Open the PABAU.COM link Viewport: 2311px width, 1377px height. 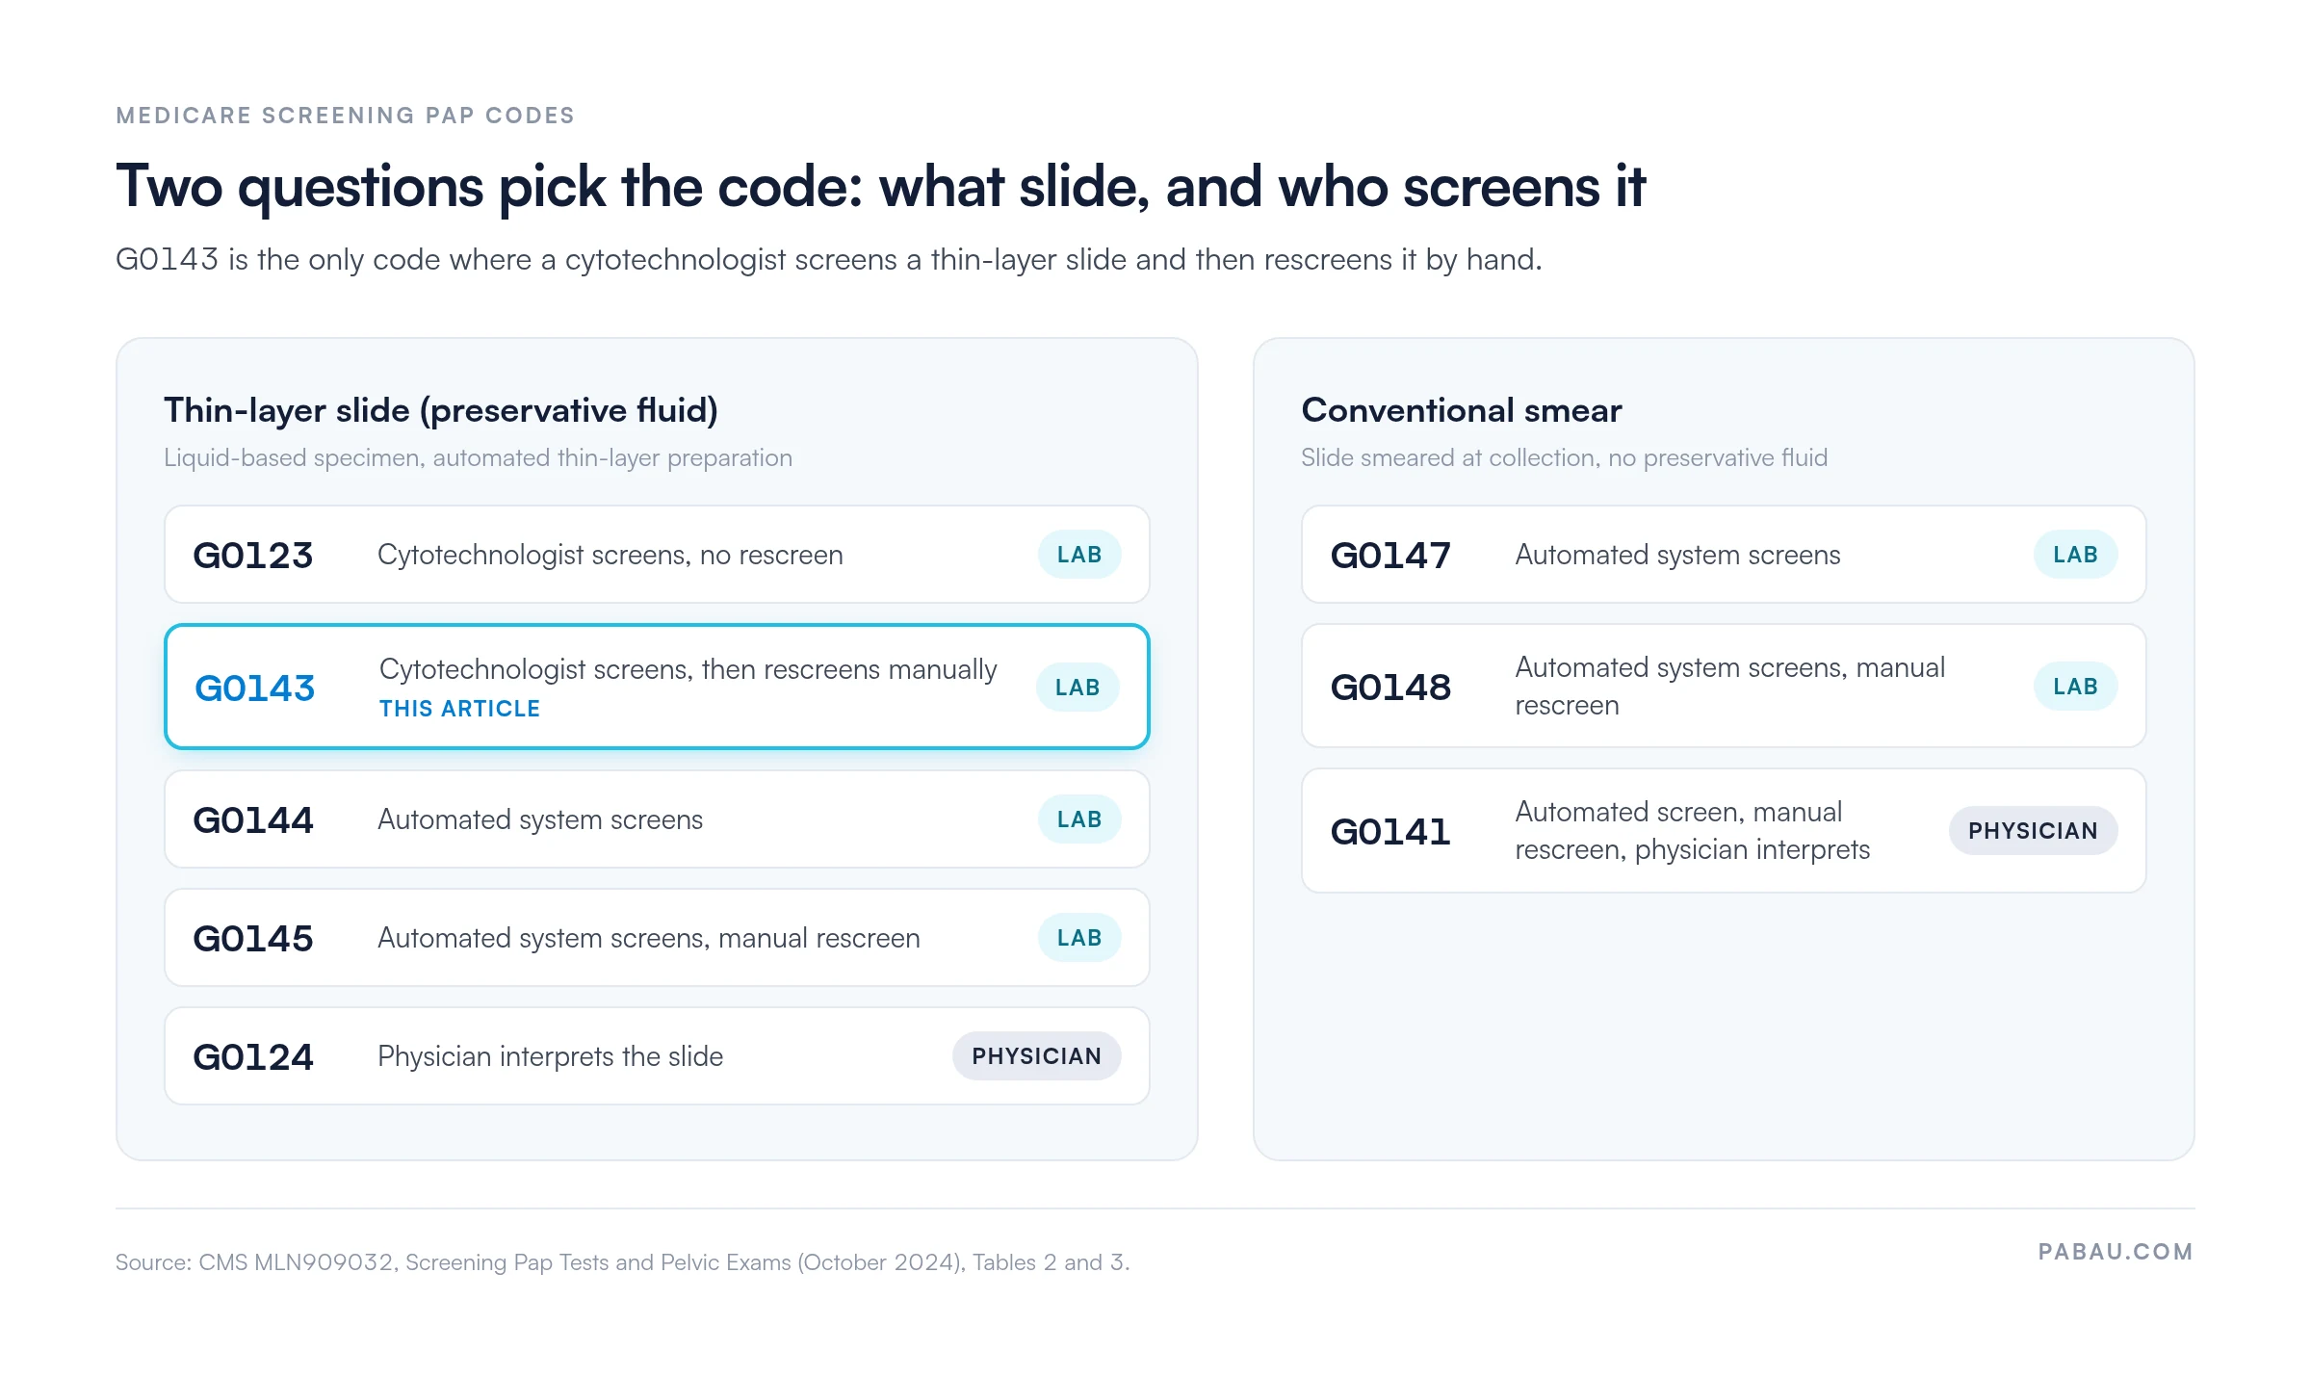pyautogui.click(x=2116, y=1252)
